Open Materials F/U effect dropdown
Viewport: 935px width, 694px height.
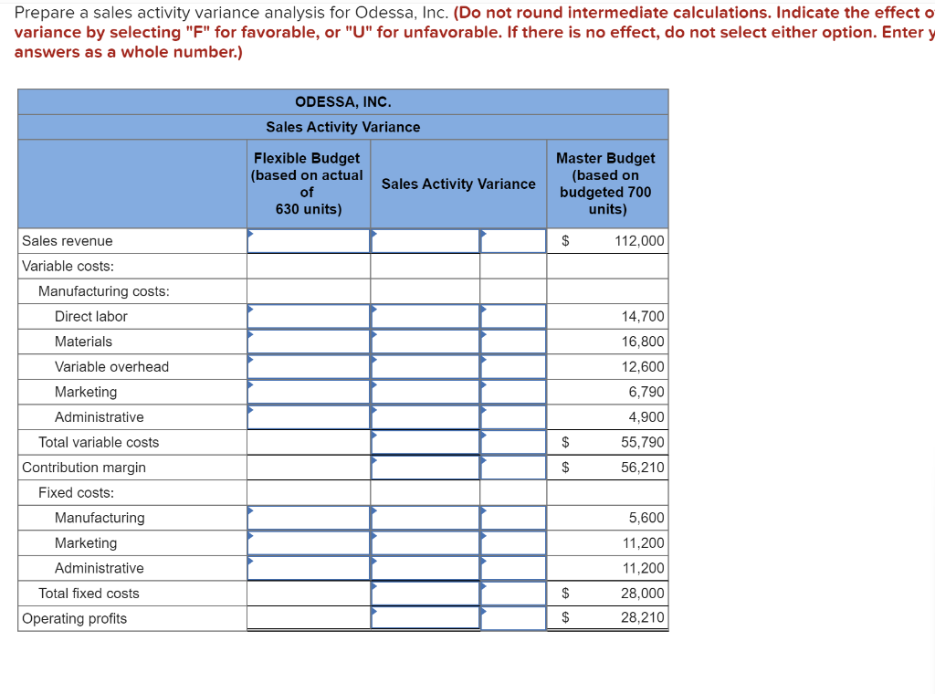tap(513, 342)
